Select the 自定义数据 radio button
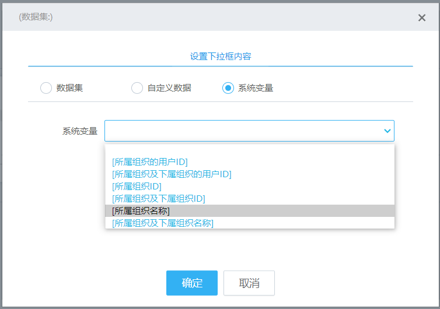 (x=137, y=88)
